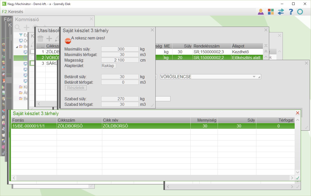The image size is (311, 196).
Task: Select the Kezdhető status cell
Action: click(247, 52)
